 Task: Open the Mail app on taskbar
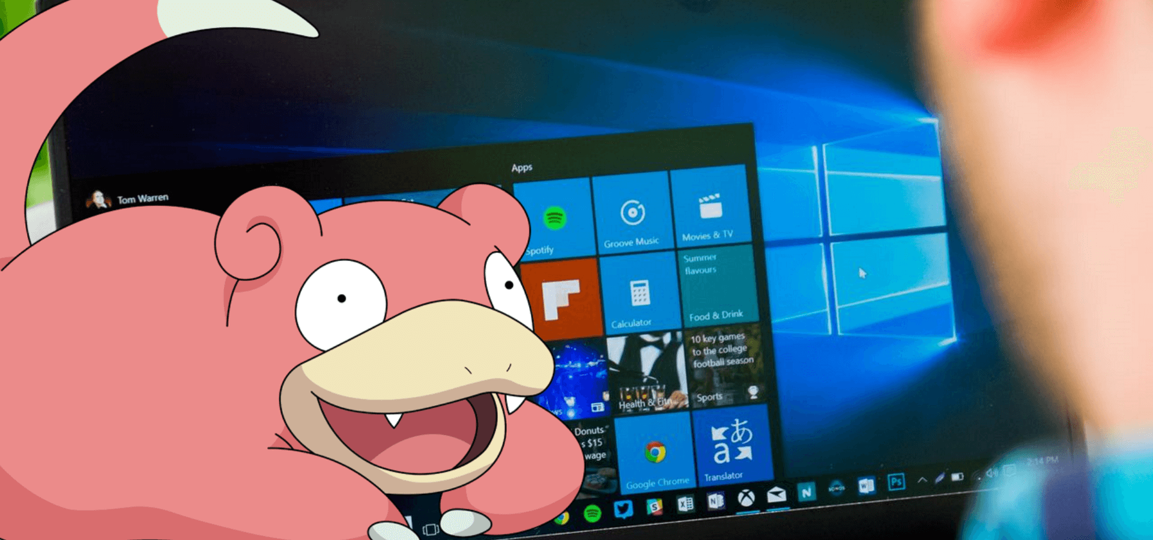point(777,495)
